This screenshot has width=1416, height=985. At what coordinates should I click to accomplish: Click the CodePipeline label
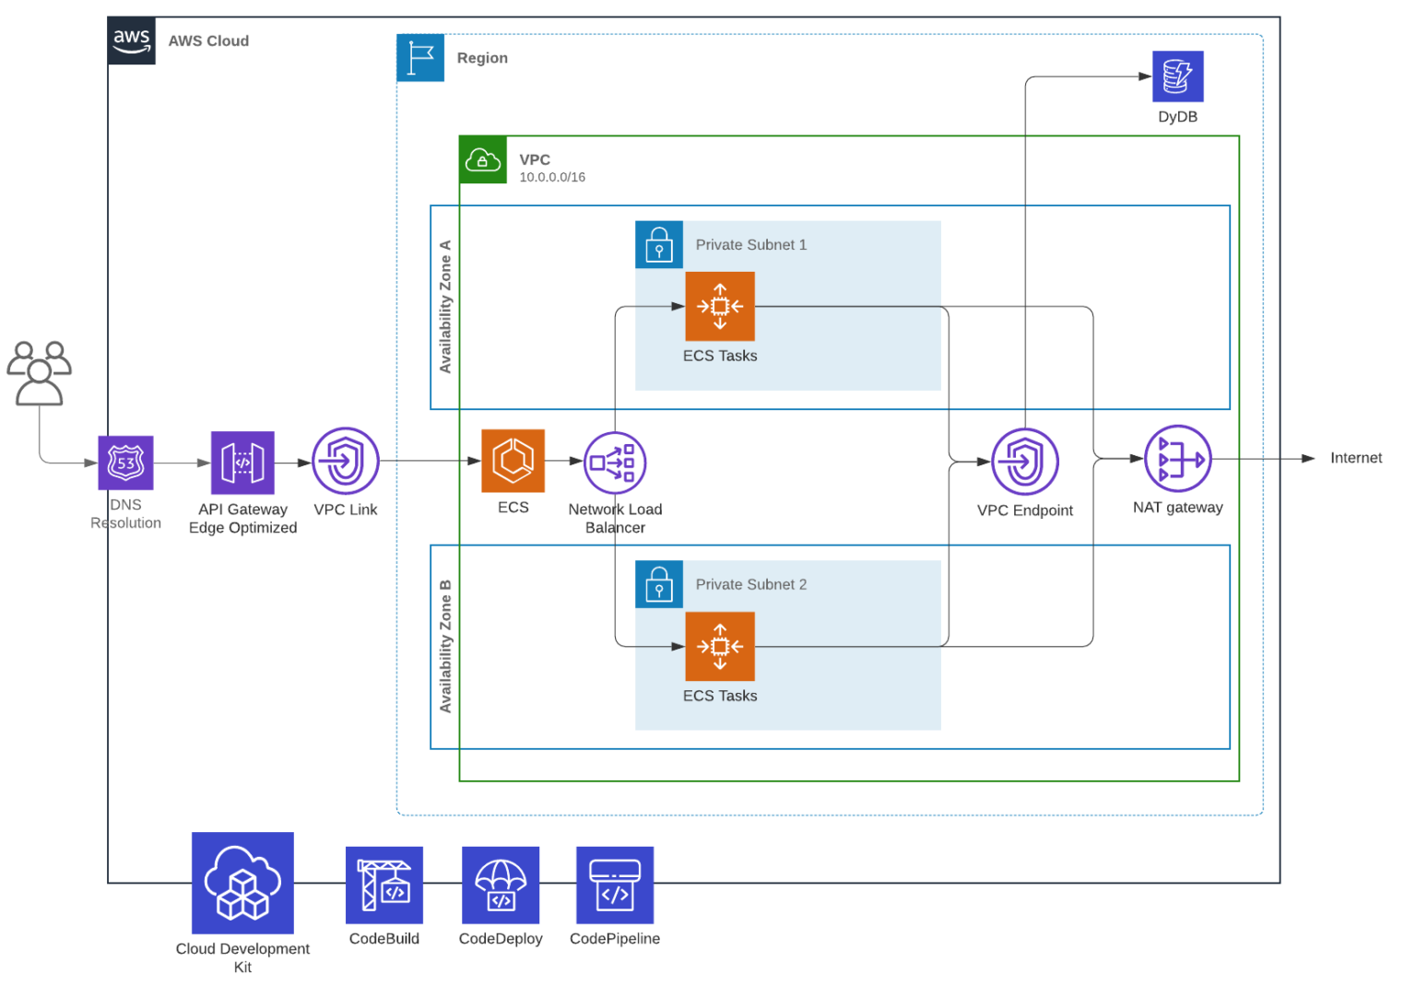(x=615, y=939)
